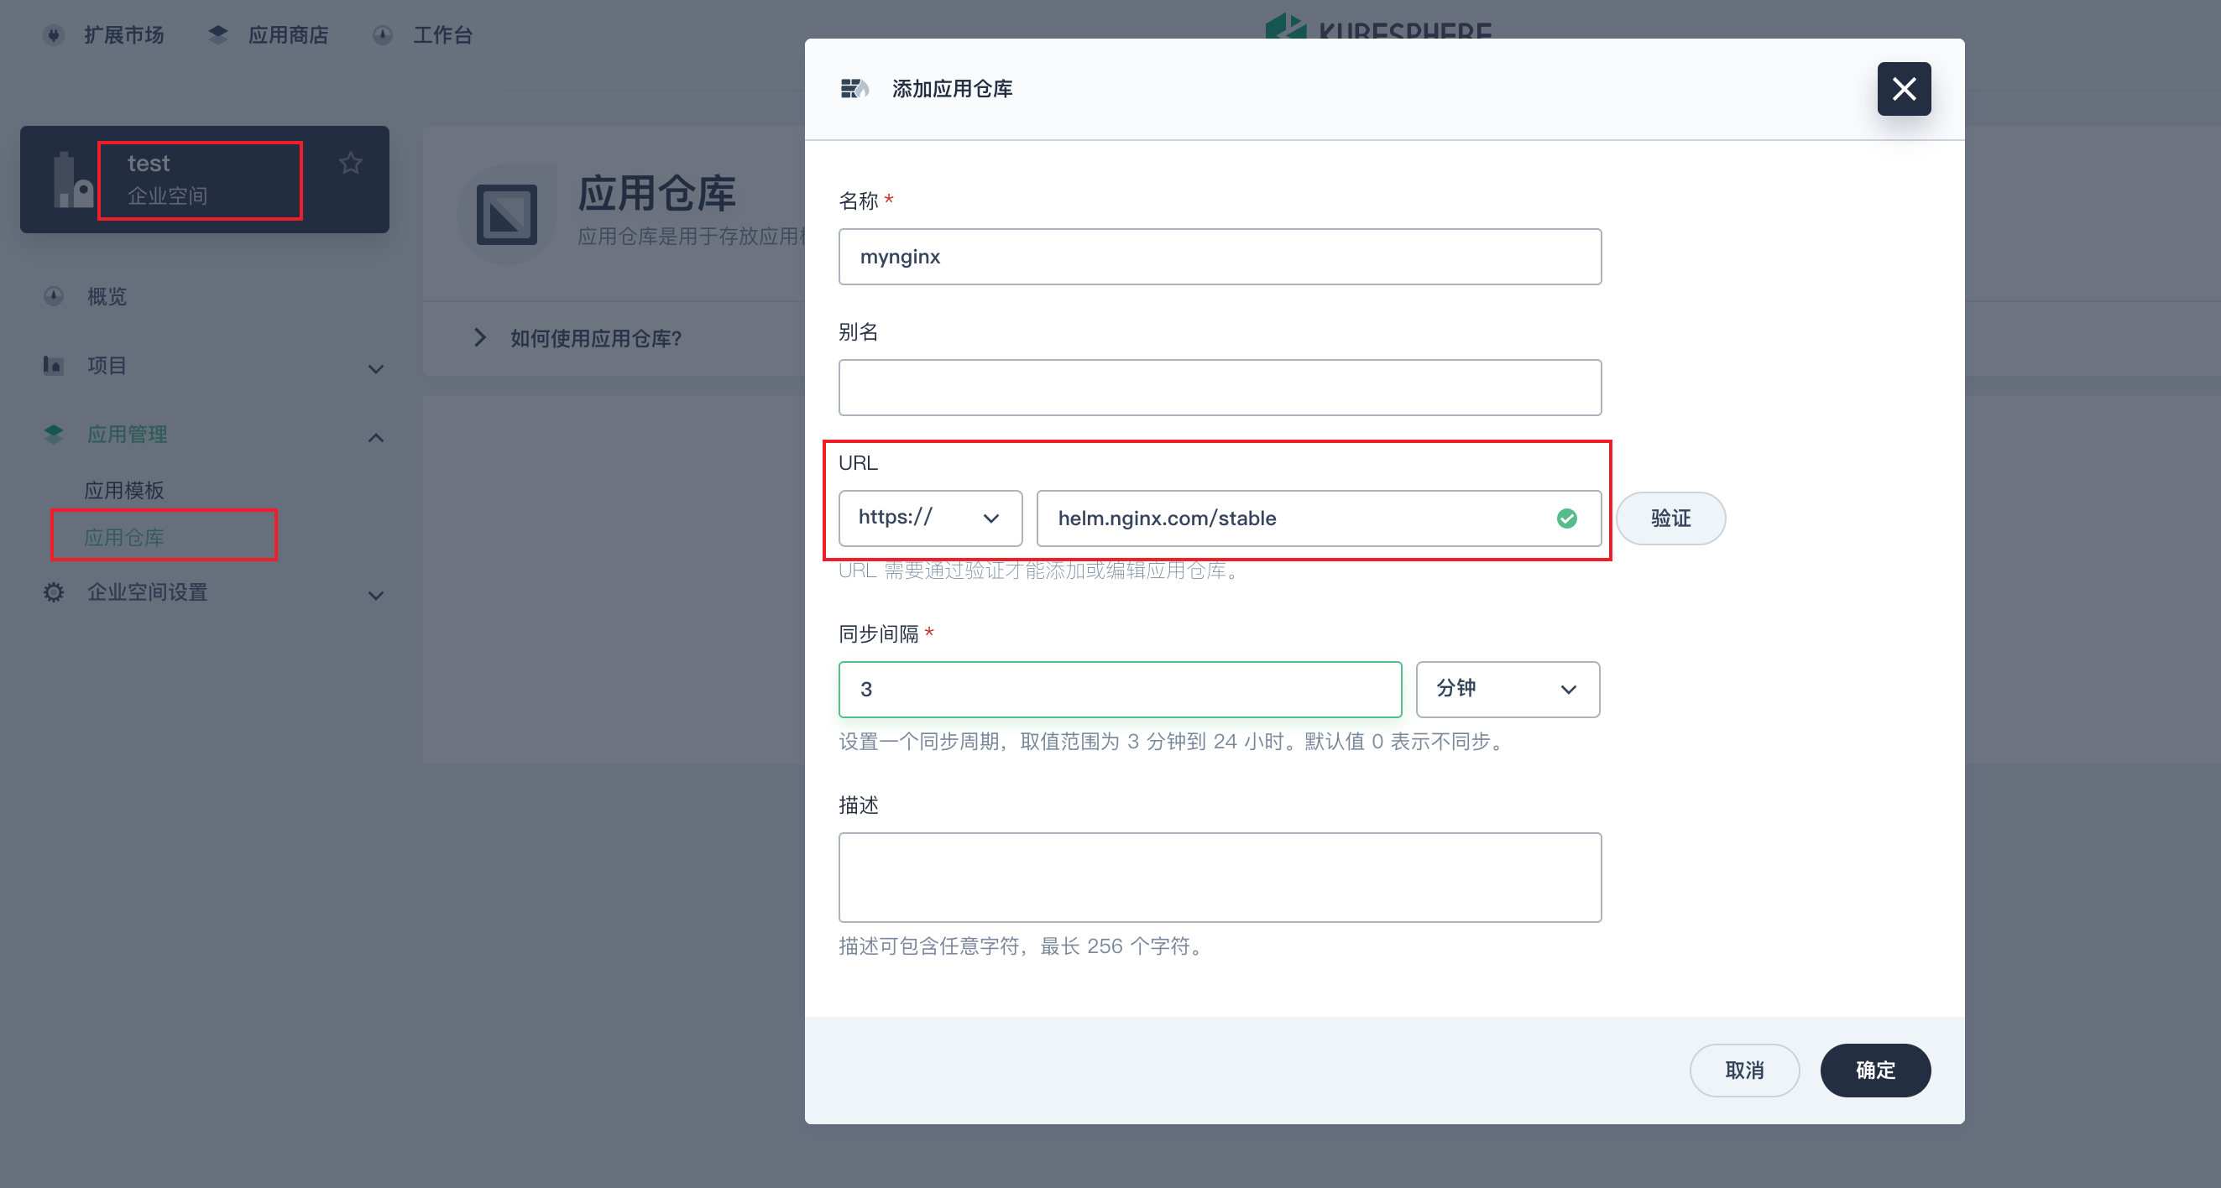Click the App Store (应用商店) layers icon
Screen dimensions: 2221x1188
[x=218, y=35]
